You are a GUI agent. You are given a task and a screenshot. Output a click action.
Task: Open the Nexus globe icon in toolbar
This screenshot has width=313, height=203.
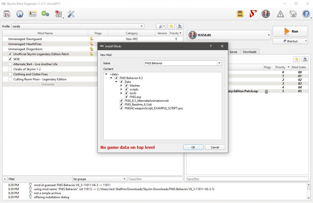click(20, 14)
